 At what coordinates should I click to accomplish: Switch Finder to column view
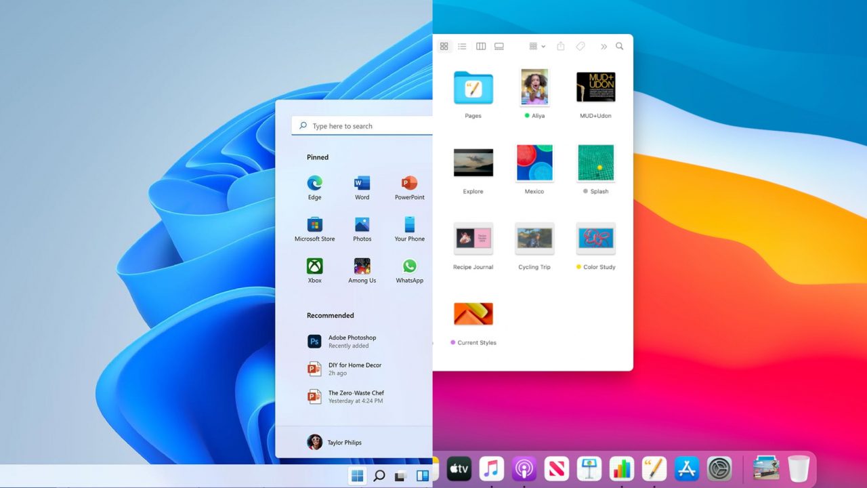480,45
